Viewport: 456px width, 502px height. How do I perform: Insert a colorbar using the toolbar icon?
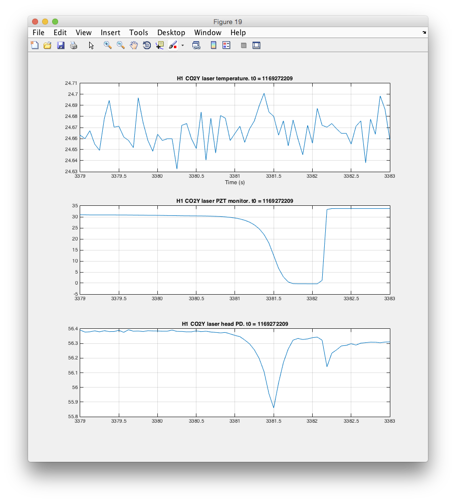[213, 46]
